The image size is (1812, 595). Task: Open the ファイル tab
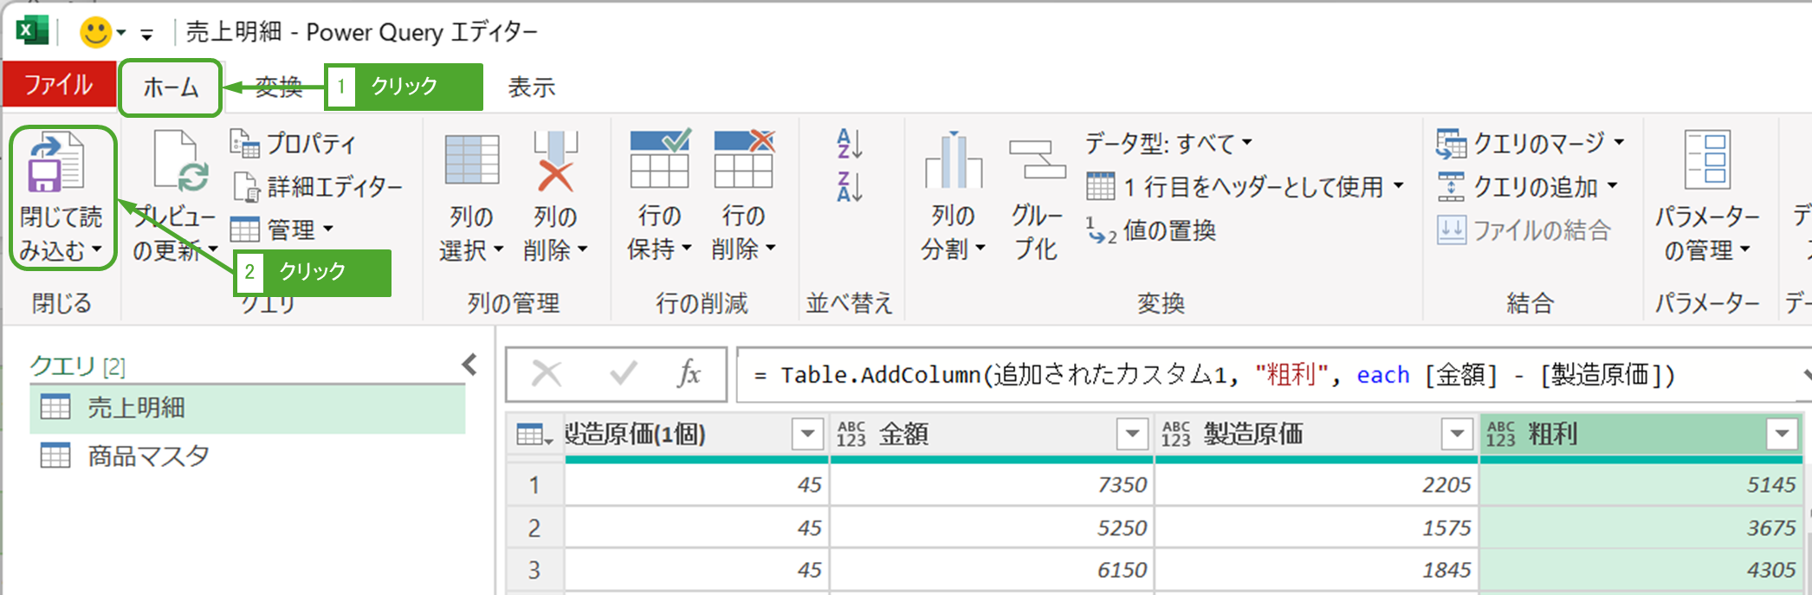(x=59, y=85)
